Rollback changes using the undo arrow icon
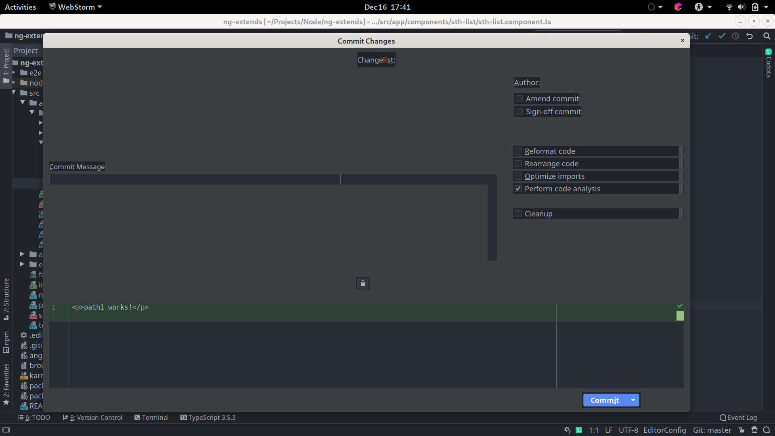Viewport: 775px width, 436px height. pos(750,36)
